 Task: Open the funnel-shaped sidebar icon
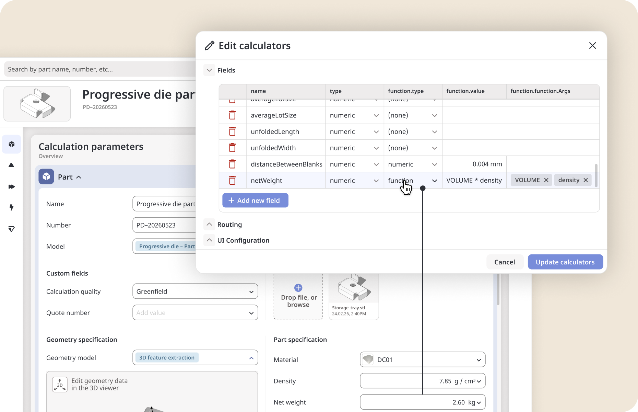pyautogui.click(x=11, y=229)
